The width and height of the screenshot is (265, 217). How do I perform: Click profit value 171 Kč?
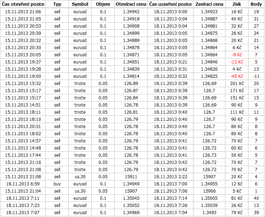[x=237, y=90]
